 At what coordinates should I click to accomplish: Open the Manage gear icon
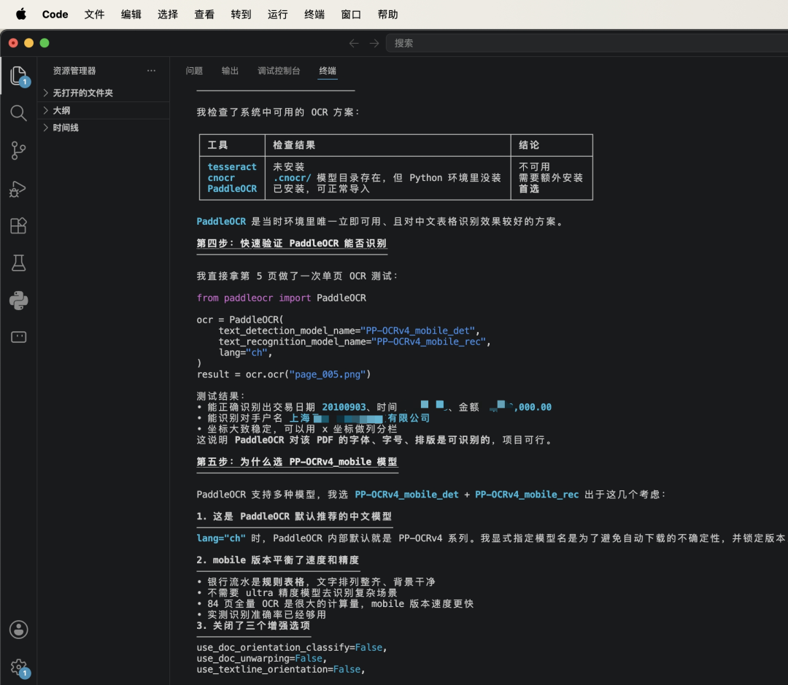[x=18, y=667]
